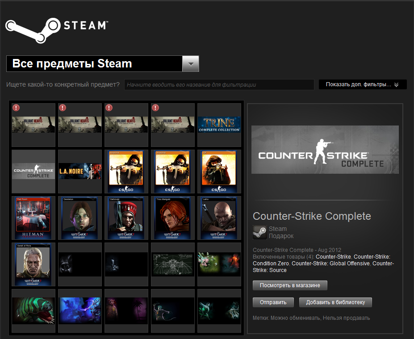Select the Hitman Absolution Red Room card
The width and height of the screenshot is (414, 339).
click(33, 218)
